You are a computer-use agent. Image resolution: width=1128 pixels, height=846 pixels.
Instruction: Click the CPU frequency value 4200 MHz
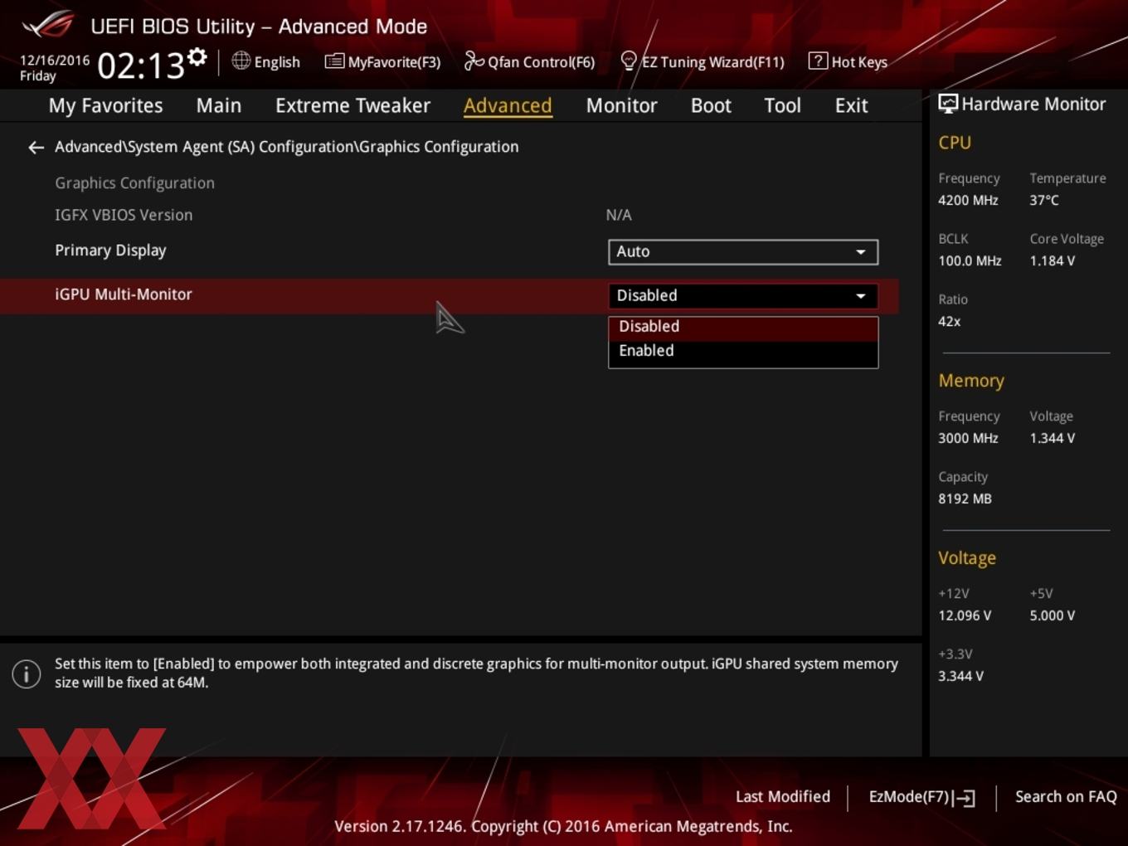[968, 201]
